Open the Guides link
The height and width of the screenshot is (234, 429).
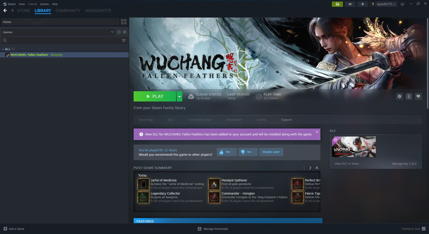(261, 120)
